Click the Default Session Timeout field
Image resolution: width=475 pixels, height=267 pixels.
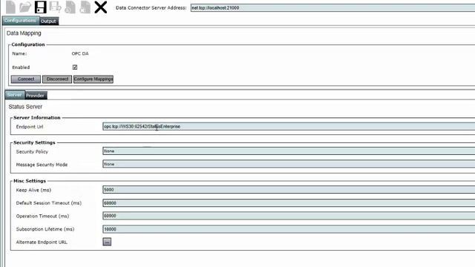coord(289,202)
